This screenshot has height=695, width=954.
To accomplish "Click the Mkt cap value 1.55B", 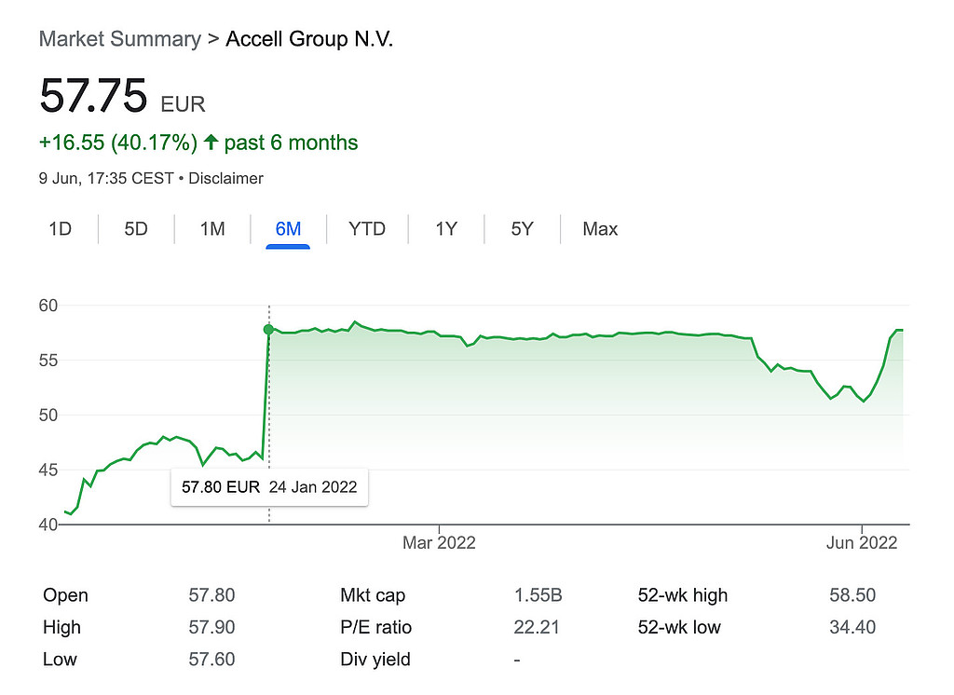I will point(538,595).
